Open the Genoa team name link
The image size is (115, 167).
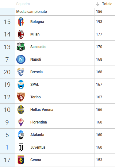(36, 160)
